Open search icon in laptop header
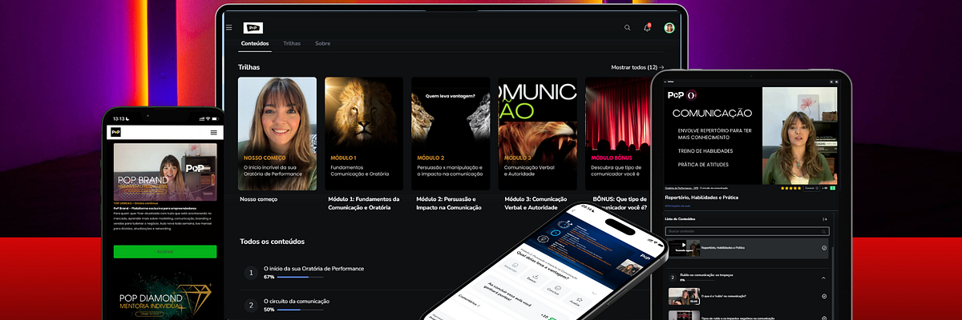The height and width of the screenshot is (320, 962). pyautogui.click(x=628, y=27)
